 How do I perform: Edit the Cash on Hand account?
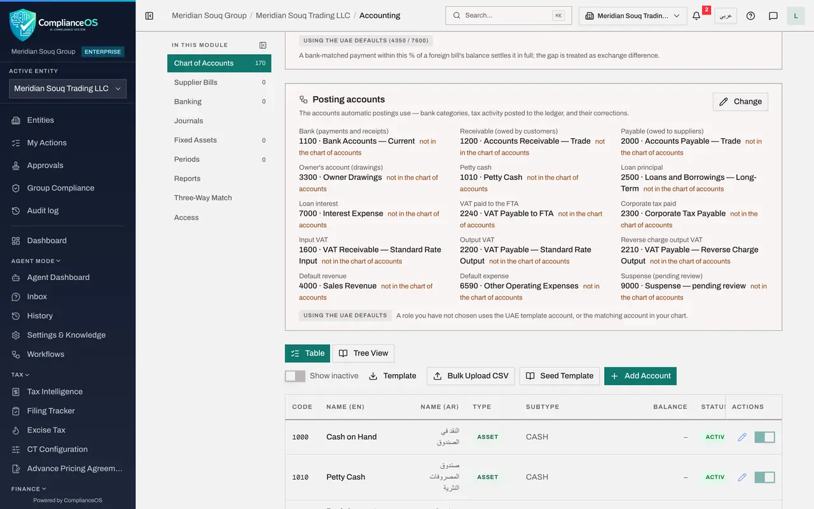[x=742, y=437]
